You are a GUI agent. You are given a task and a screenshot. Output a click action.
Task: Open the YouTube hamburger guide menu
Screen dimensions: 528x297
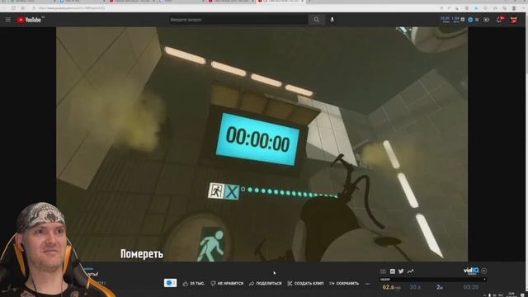(7, 20)
